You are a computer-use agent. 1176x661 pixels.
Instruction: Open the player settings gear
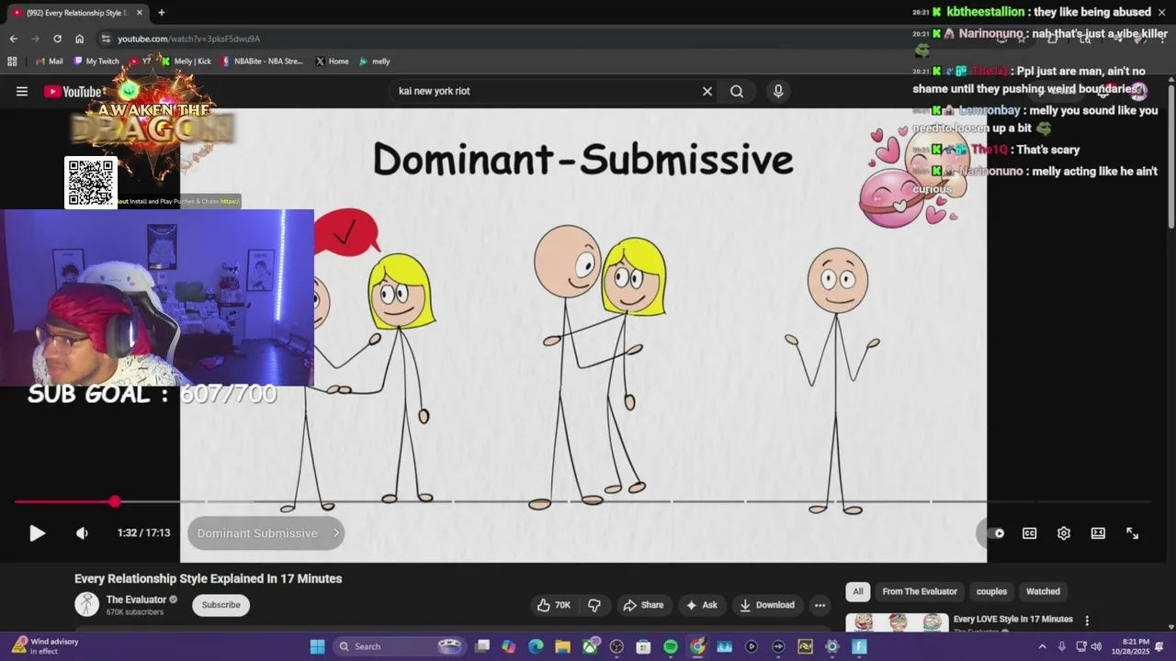pos(1064,533)
